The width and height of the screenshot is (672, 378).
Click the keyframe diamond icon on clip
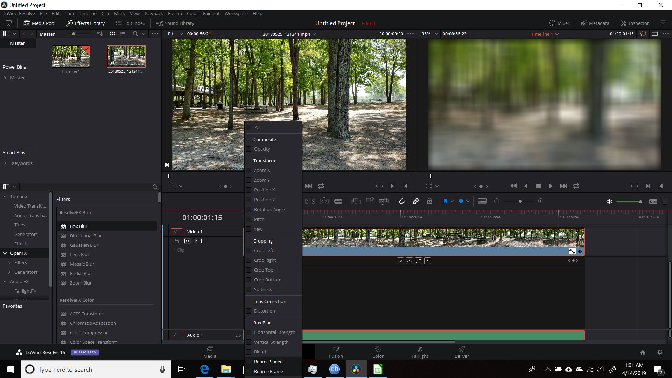coord(580,251)
